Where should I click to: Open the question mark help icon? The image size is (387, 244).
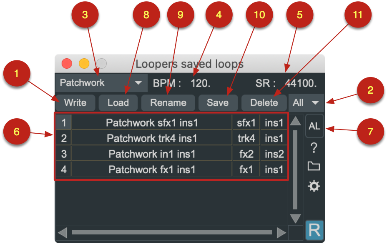(314, 148)
